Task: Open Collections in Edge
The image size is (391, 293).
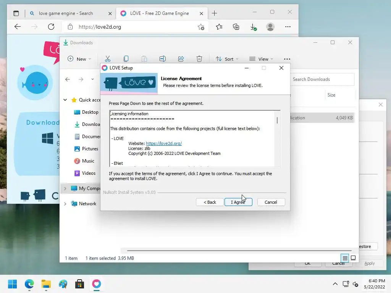Action: [x=236, y=27]
